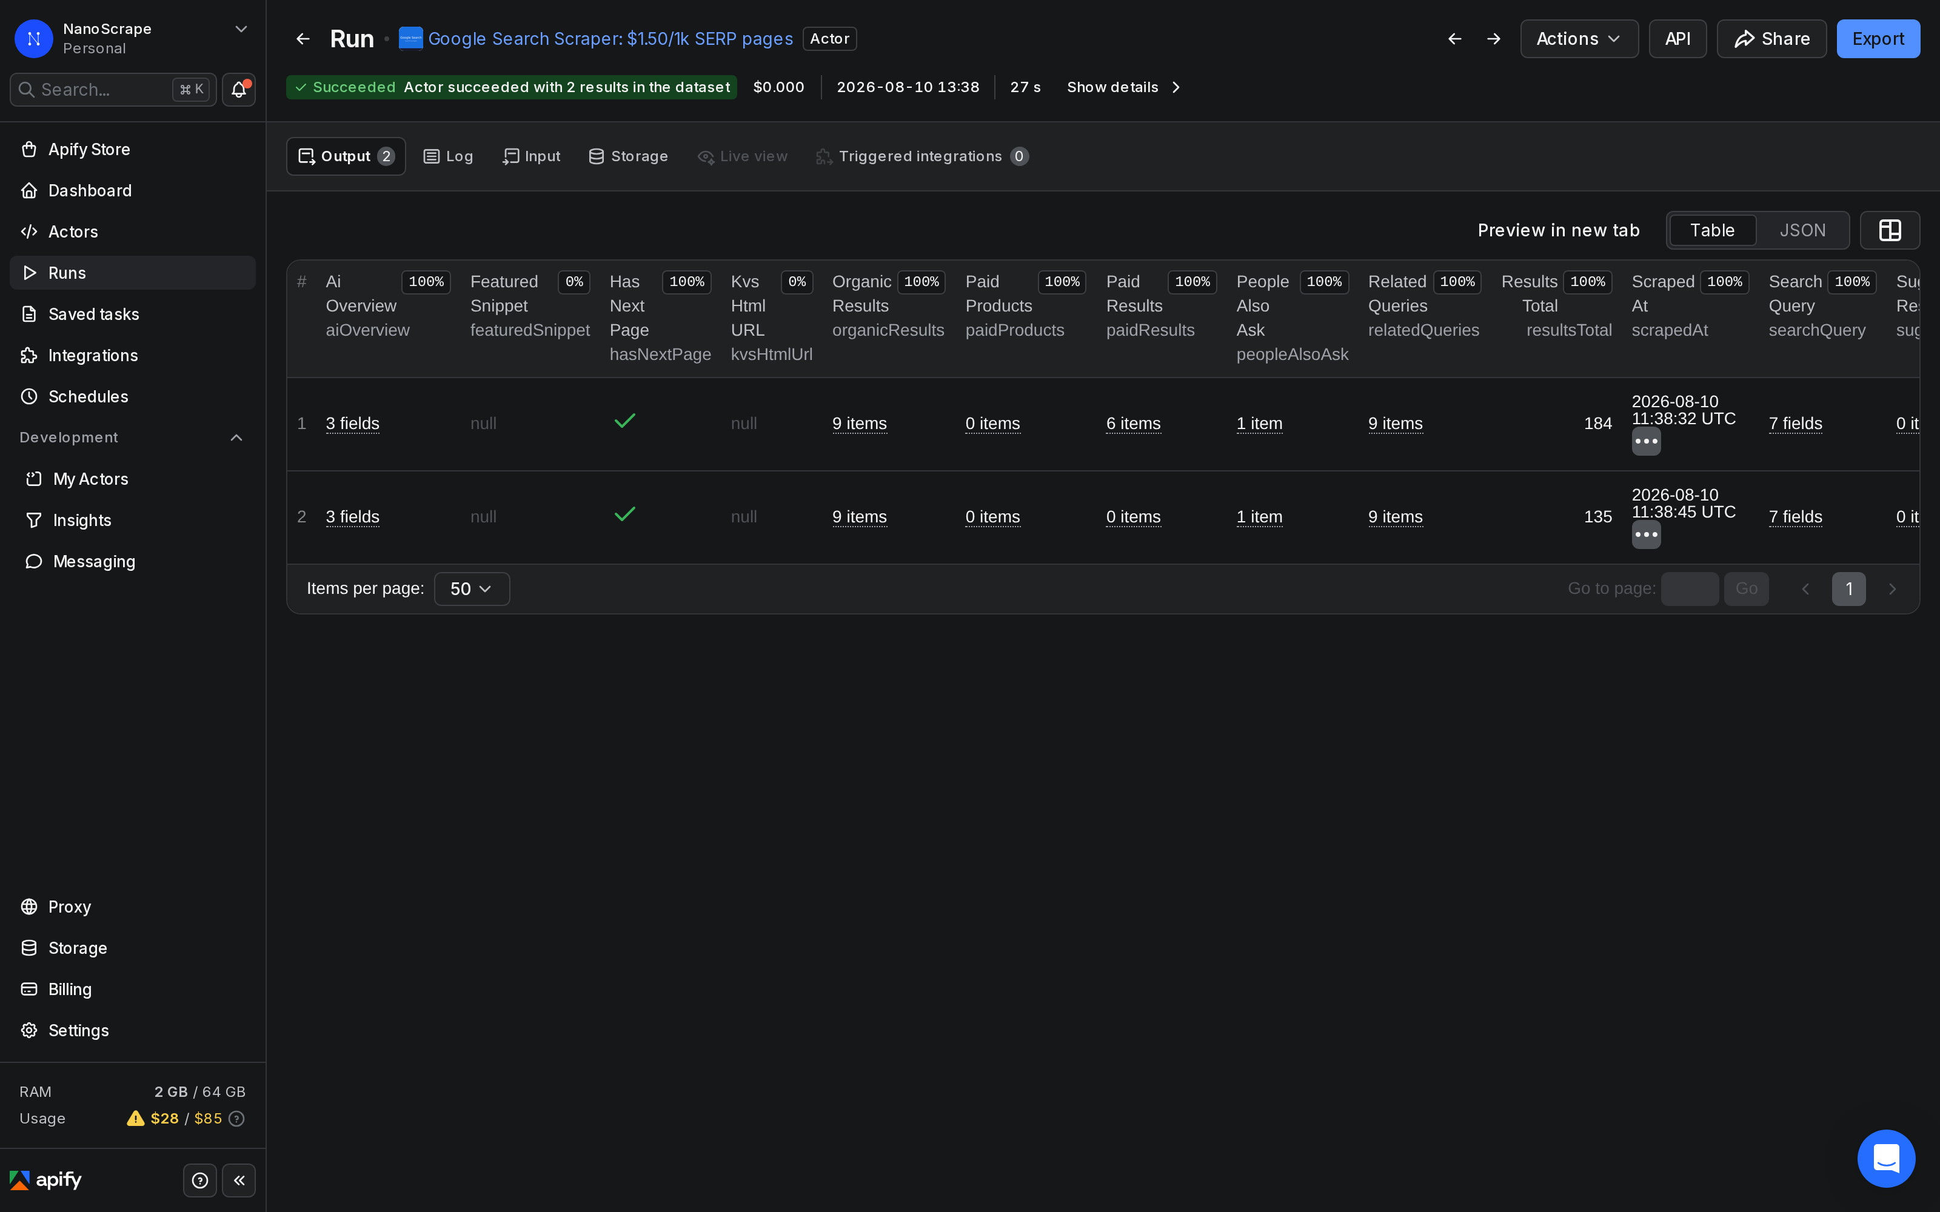Open the column layout settings icon
1940x1212 pixels.
pyautogui.click(x=1890, y=231)
